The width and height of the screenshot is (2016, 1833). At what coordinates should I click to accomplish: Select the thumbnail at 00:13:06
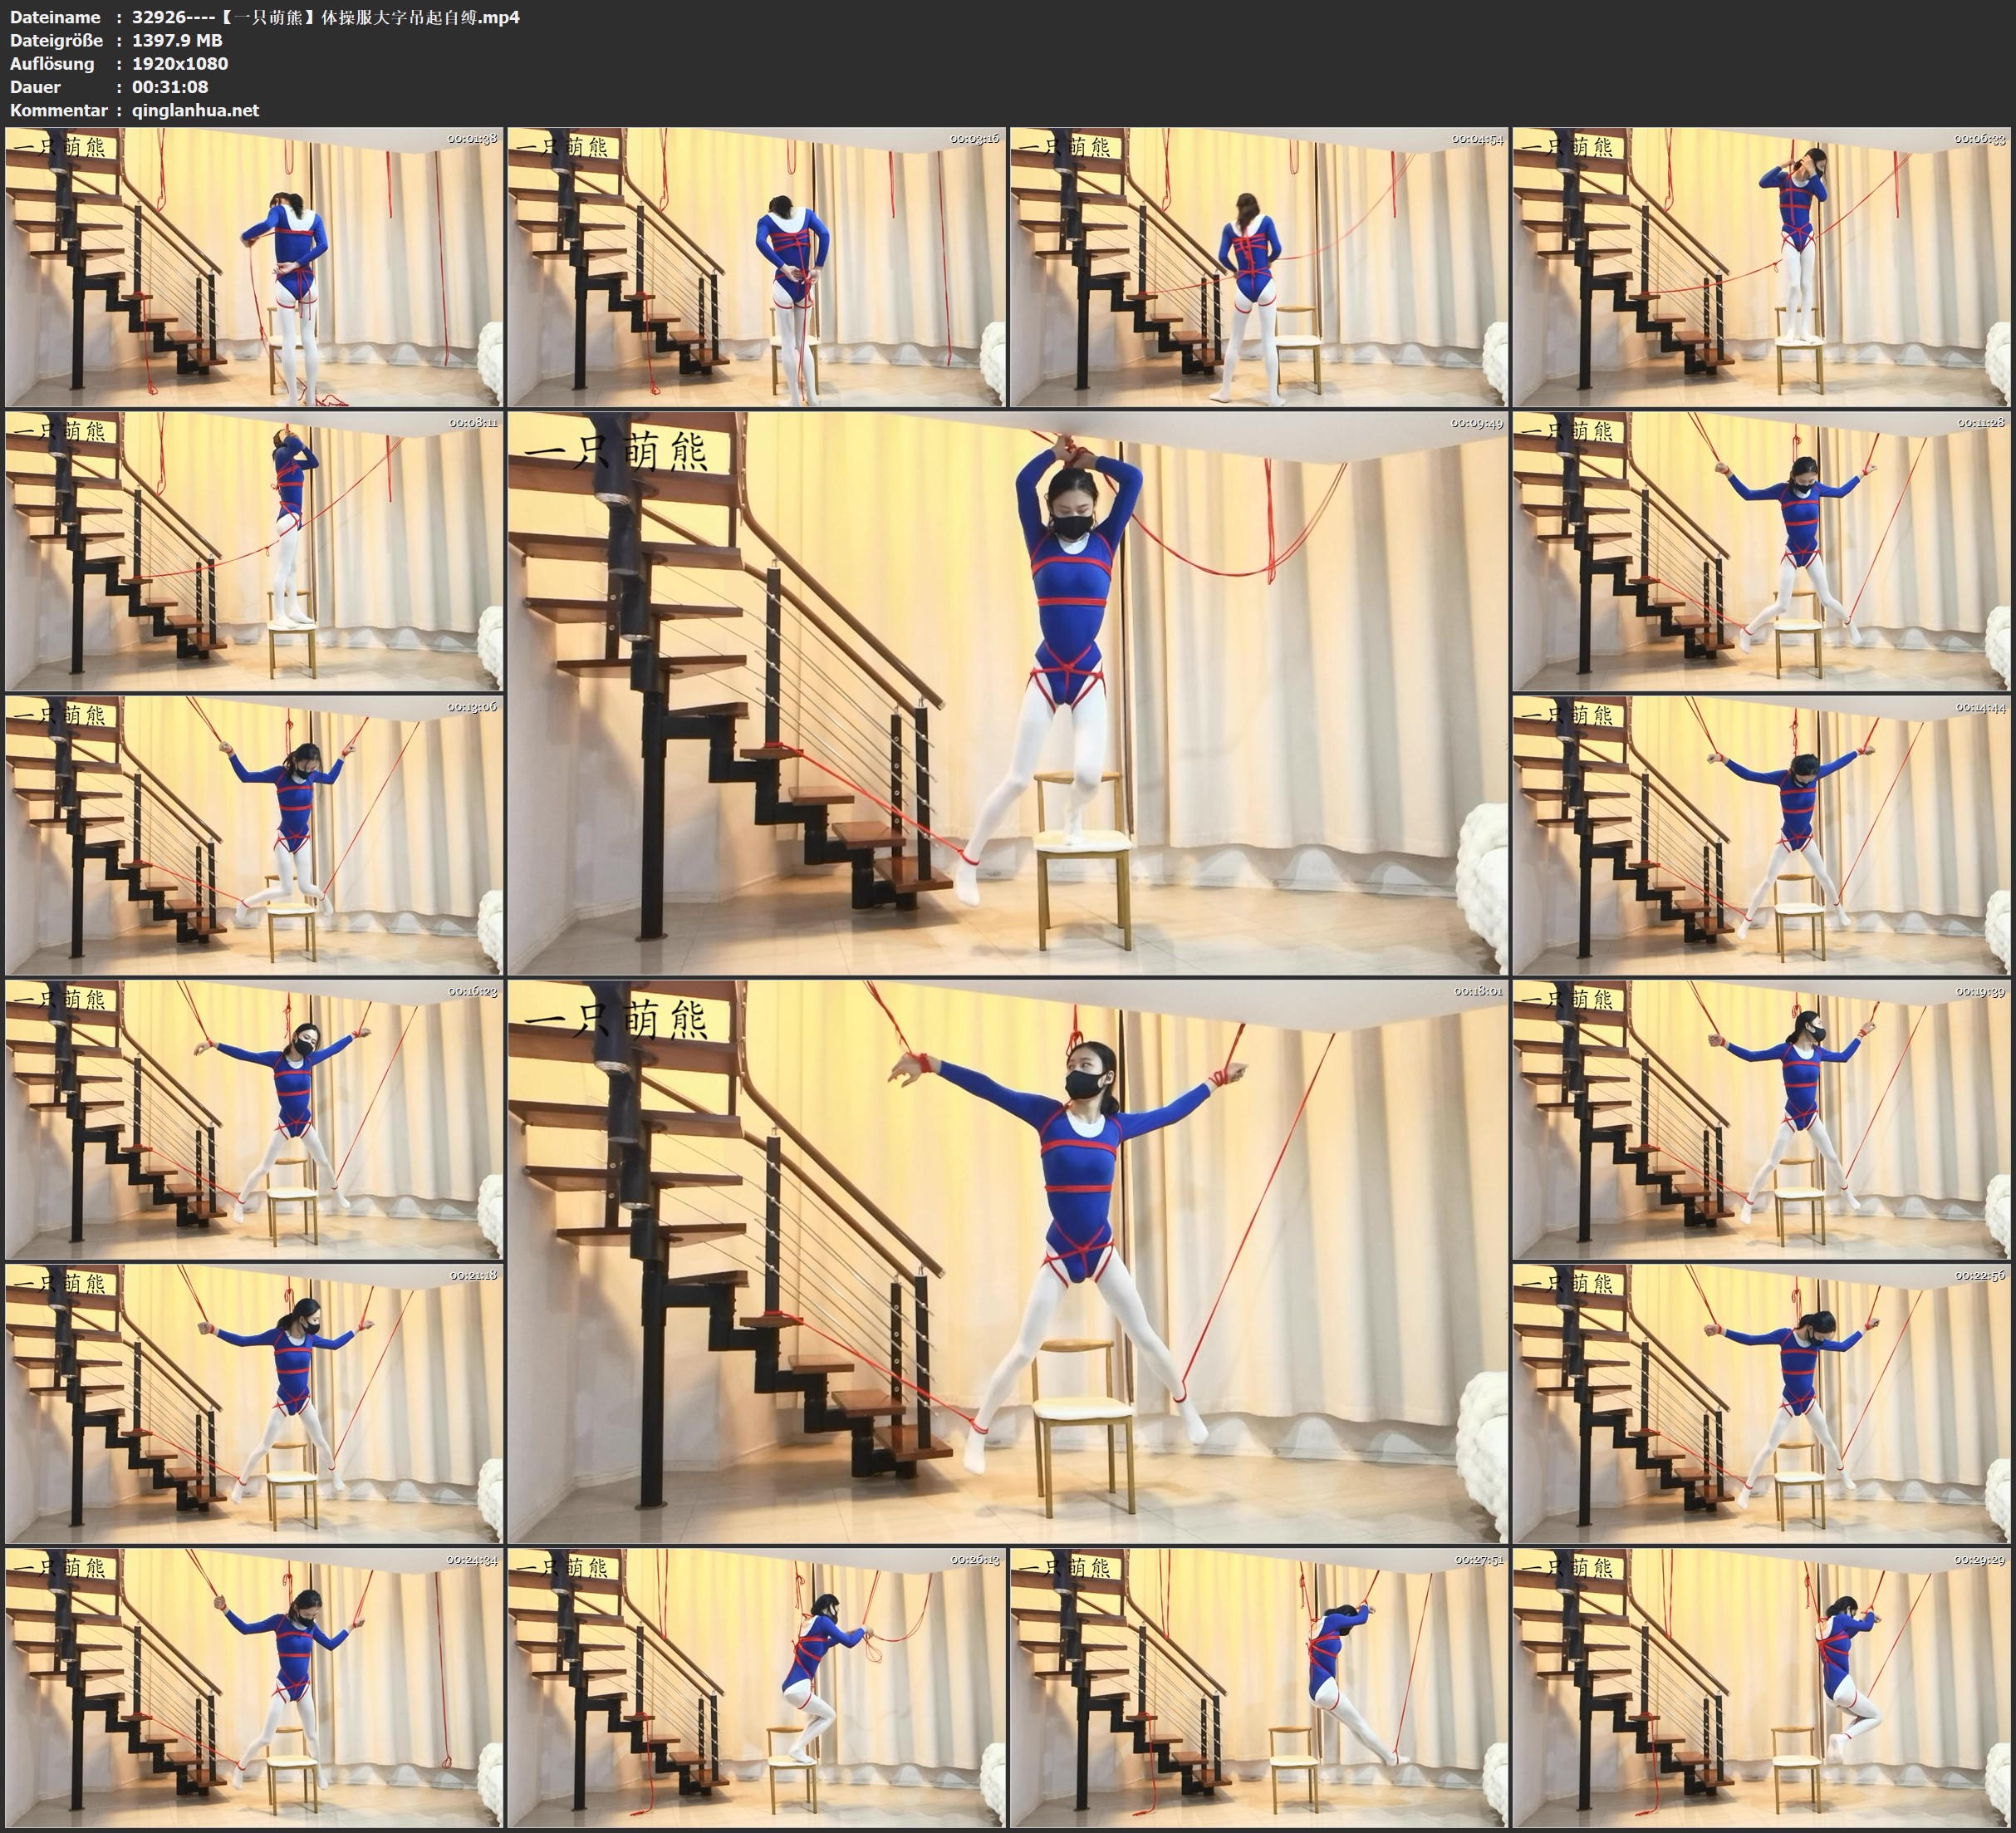pyautogui.click(x=254, y=835)
